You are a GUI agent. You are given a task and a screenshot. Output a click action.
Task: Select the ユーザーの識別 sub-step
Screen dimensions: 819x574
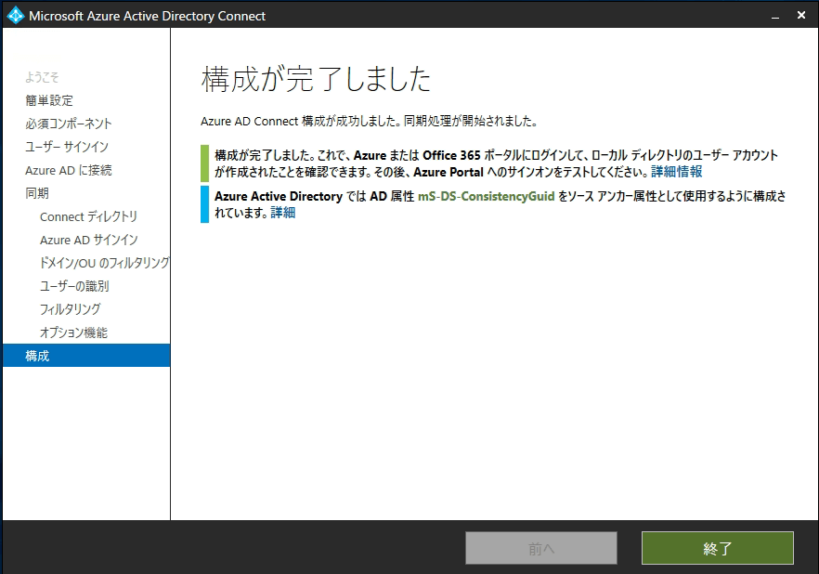tap(74, 286)
